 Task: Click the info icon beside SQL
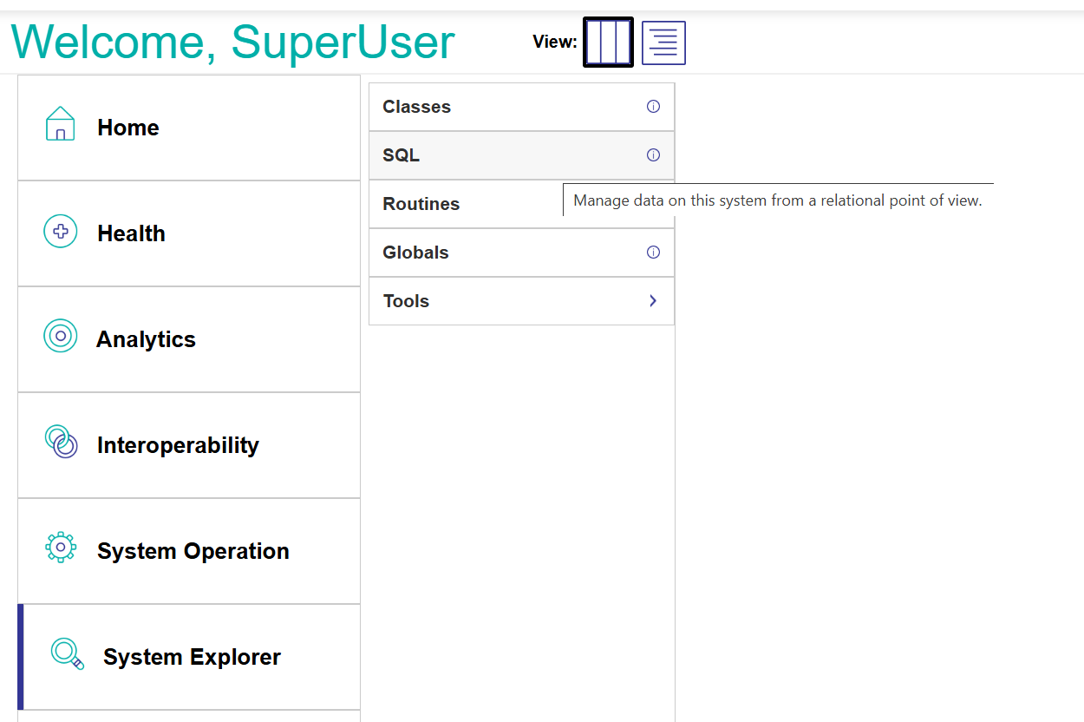tap(653, 155)
